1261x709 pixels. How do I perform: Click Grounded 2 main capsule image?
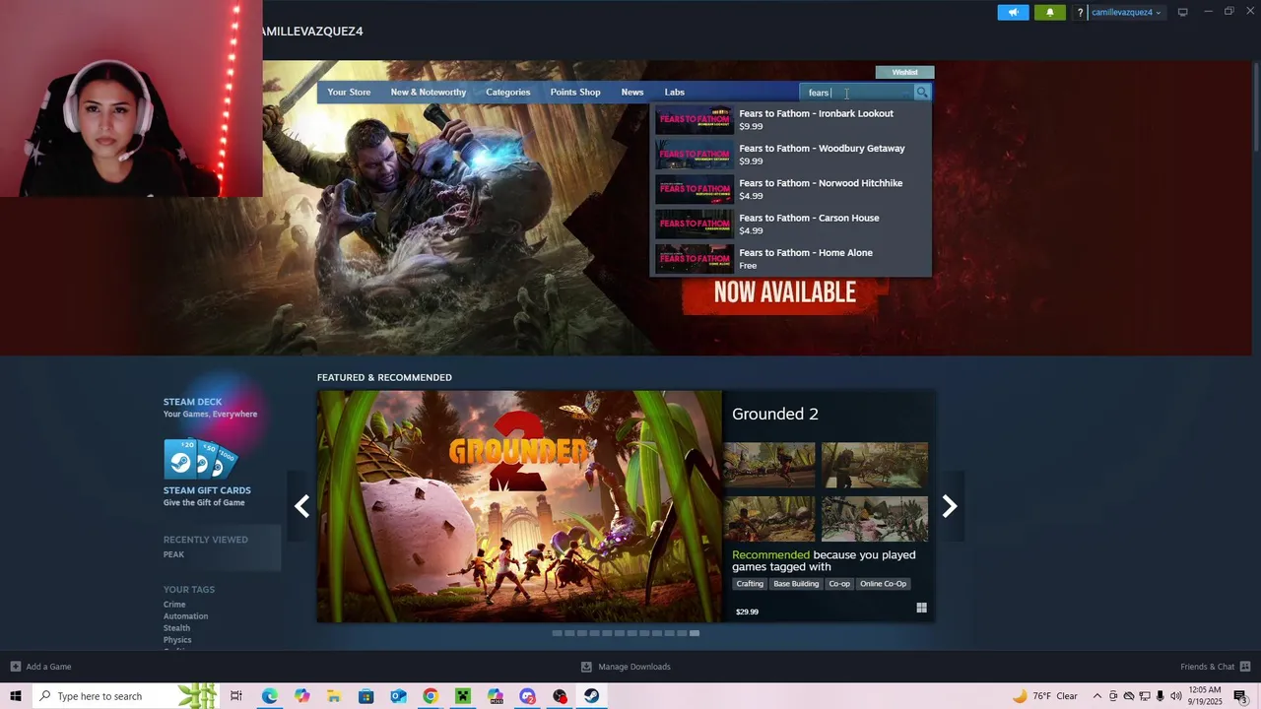519,506
